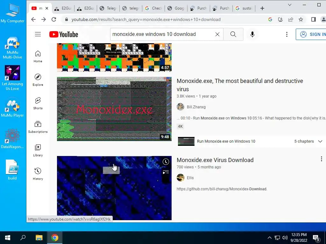Switch to the Check tab
The image size is (326, 244).
(153, 8)
